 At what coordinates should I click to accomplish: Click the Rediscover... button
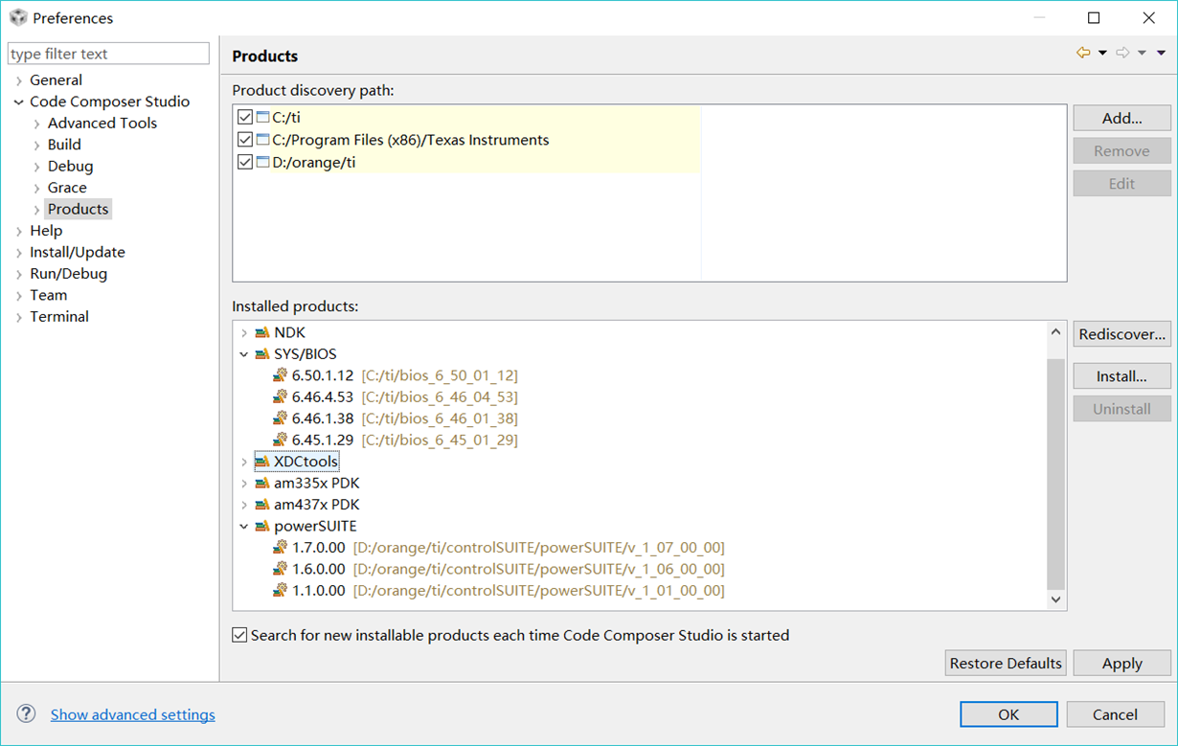[1121, 334]
